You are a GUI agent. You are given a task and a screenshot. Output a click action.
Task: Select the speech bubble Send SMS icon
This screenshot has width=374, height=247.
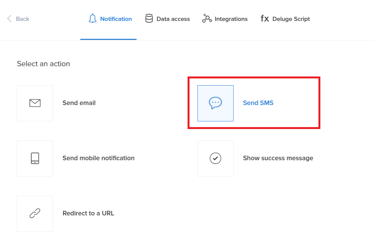(x=215, y=103)
